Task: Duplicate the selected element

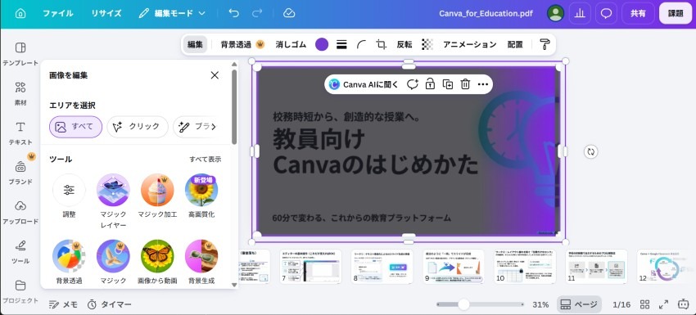Action: coord(447,84)
